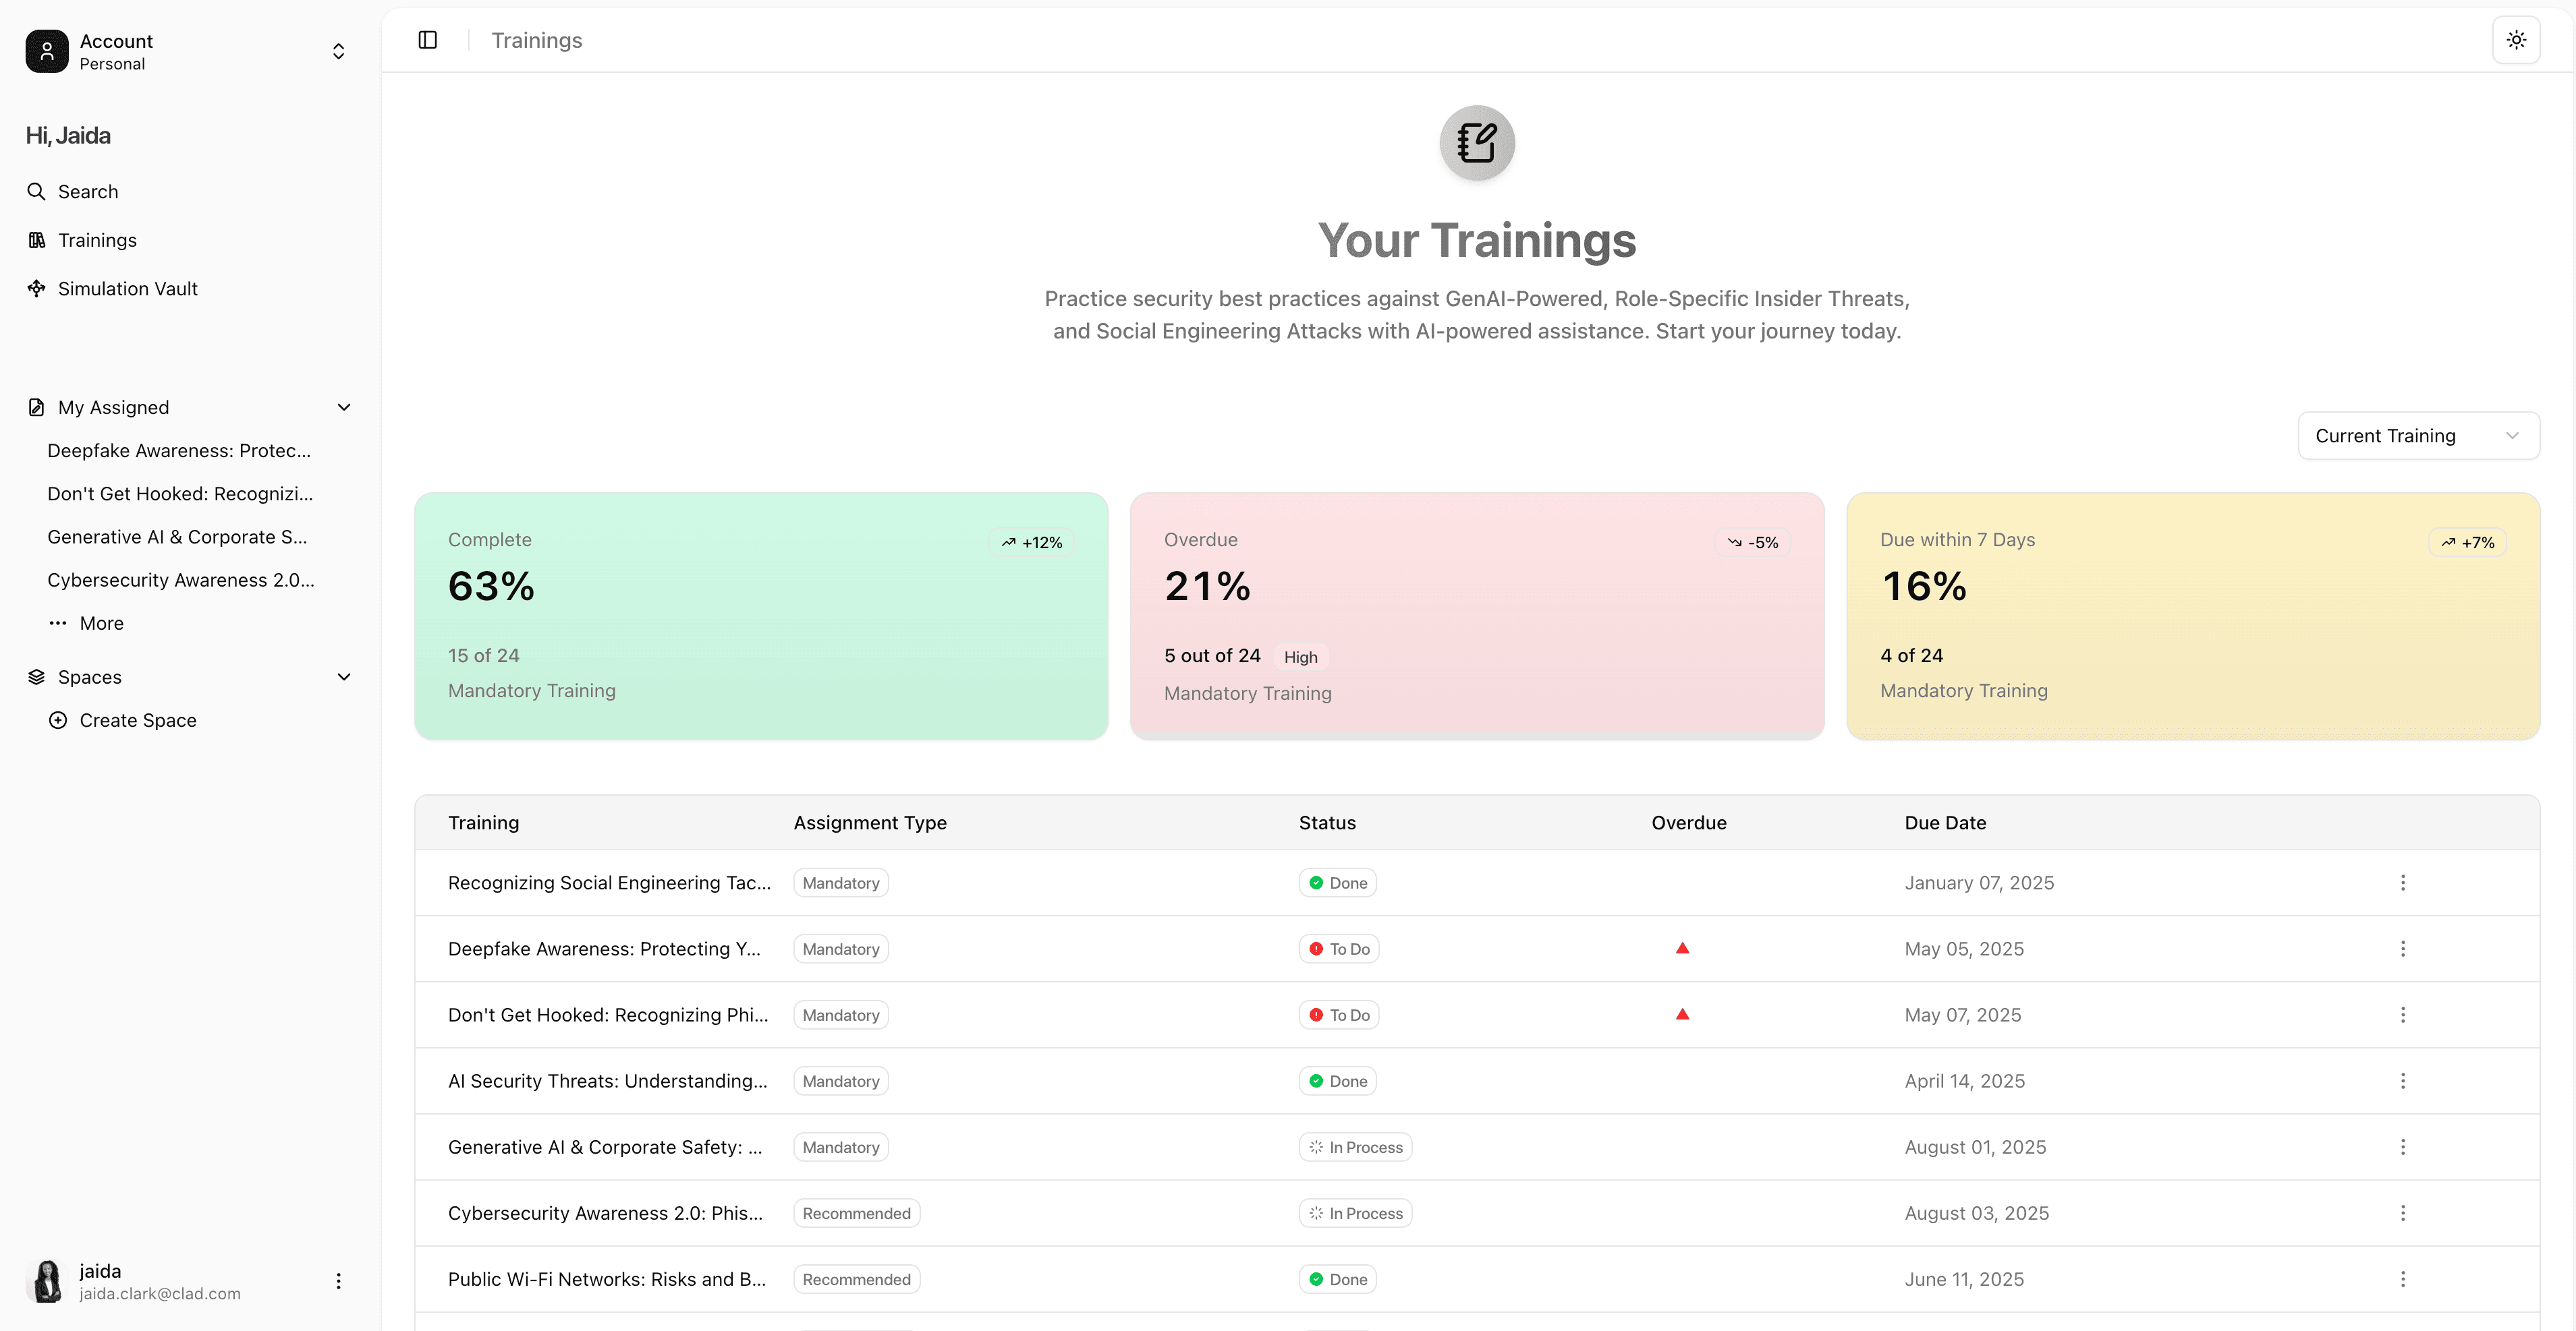Screen dimensions: 2576x1331
Task: Open user options menu beside jaida
Action: tap(338, 1281)
